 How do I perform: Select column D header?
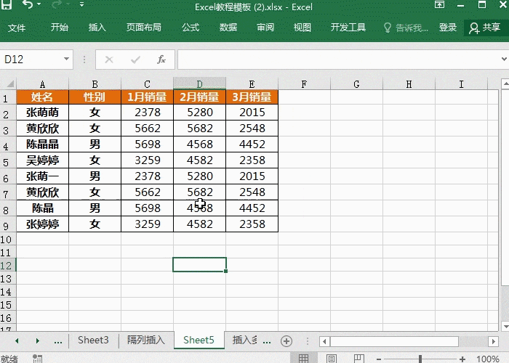click(200, 84)
